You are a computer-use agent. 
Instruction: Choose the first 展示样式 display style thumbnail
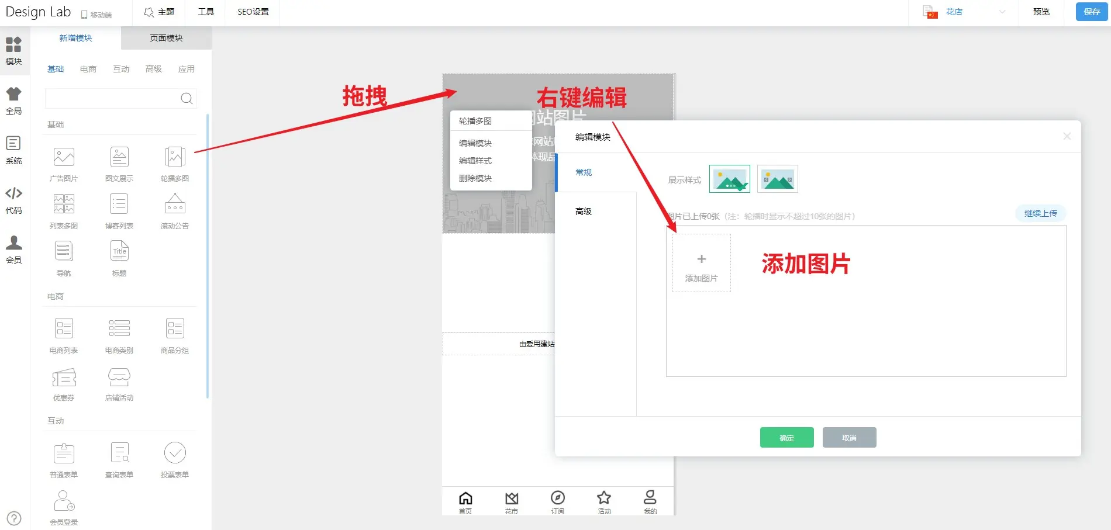(x=729, y=179)
